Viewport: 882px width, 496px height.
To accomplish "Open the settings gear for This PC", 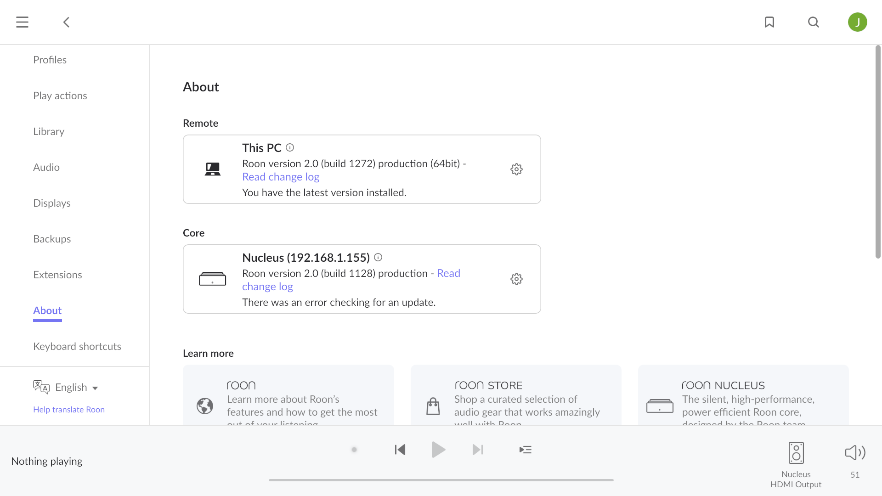I will pos(516,169).
